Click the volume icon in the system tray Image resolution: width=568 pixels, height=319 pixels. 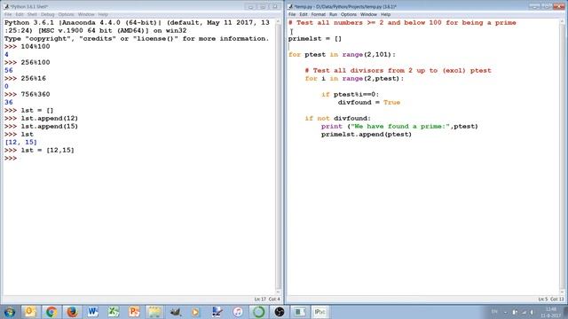click(x=532, y=312)
